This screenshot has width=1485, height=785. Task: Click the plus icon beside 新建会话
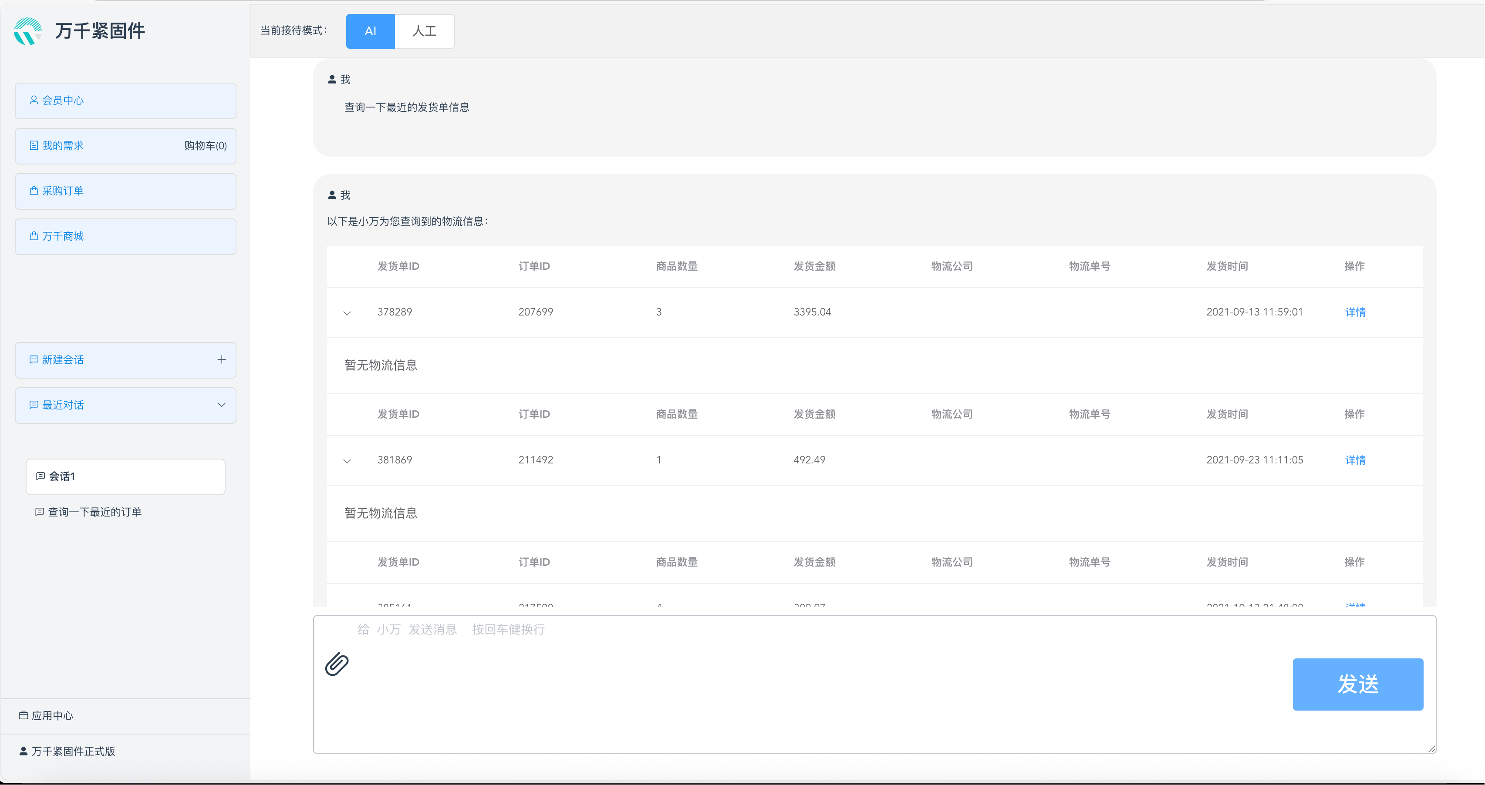pyautogui.click(x=221, y=359)
